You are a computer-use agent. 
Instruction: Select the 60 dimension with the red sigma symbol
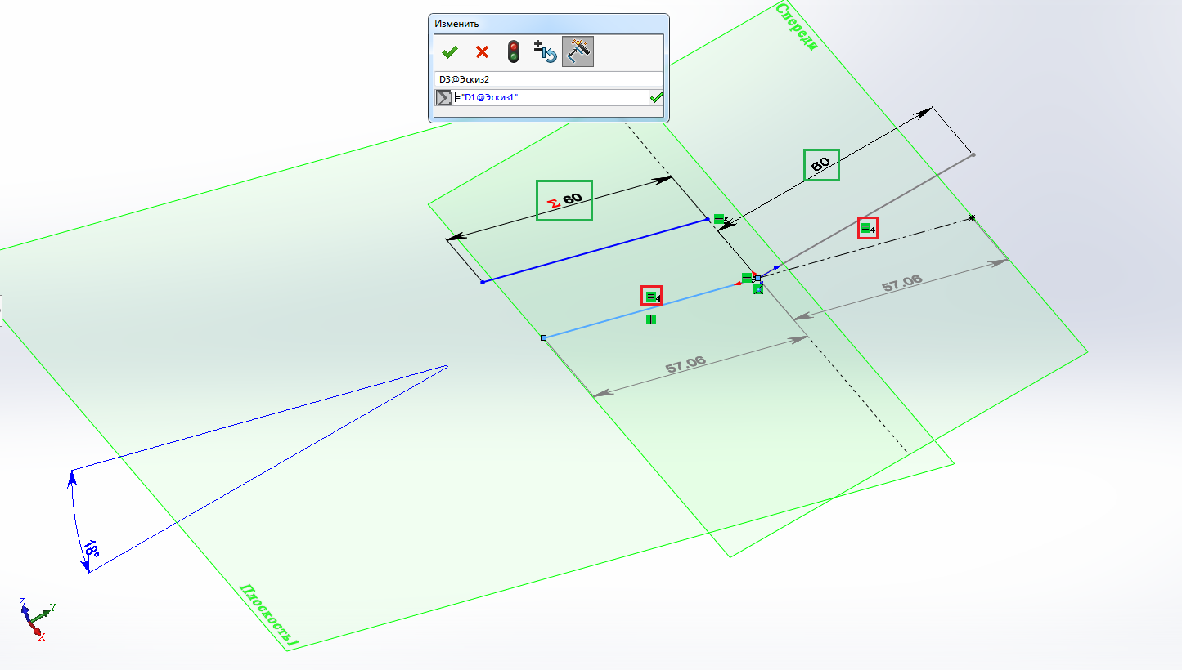pos(564,200)
